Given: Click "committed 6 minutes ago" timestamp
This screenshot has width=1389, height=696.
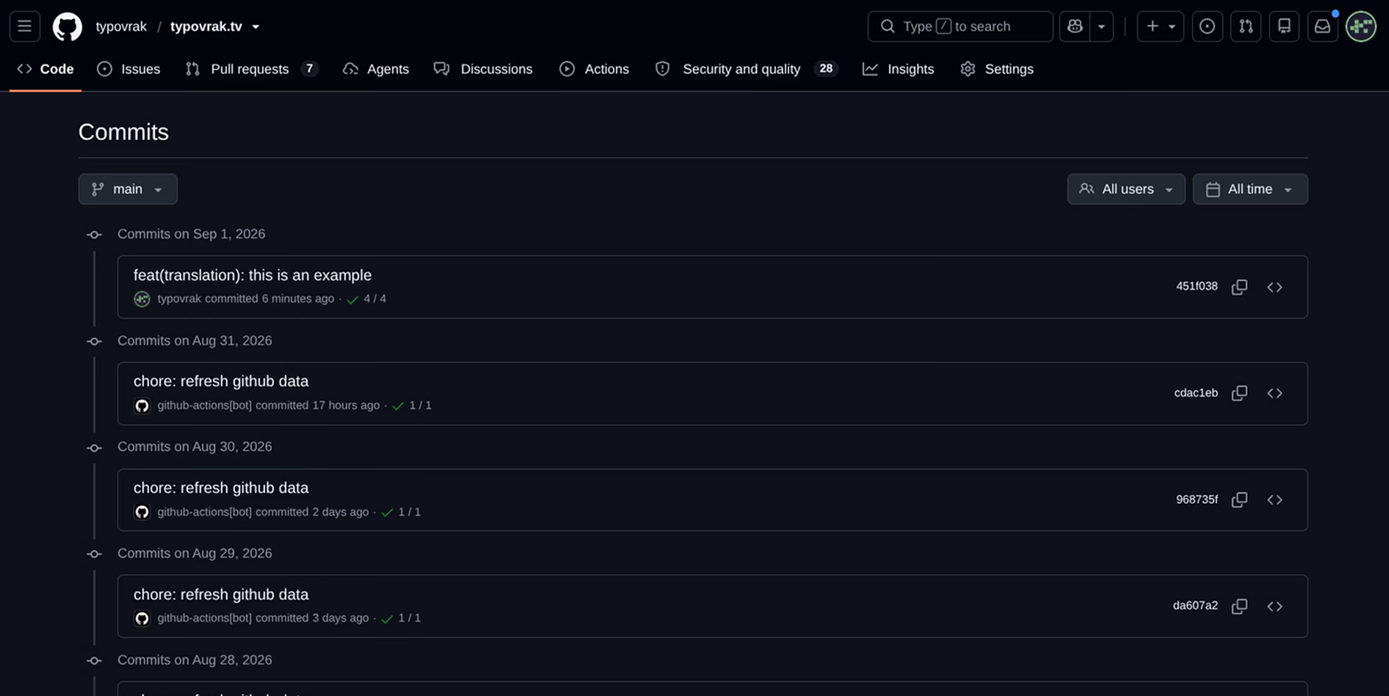Looking at the screenshot, I should [269, 298].
